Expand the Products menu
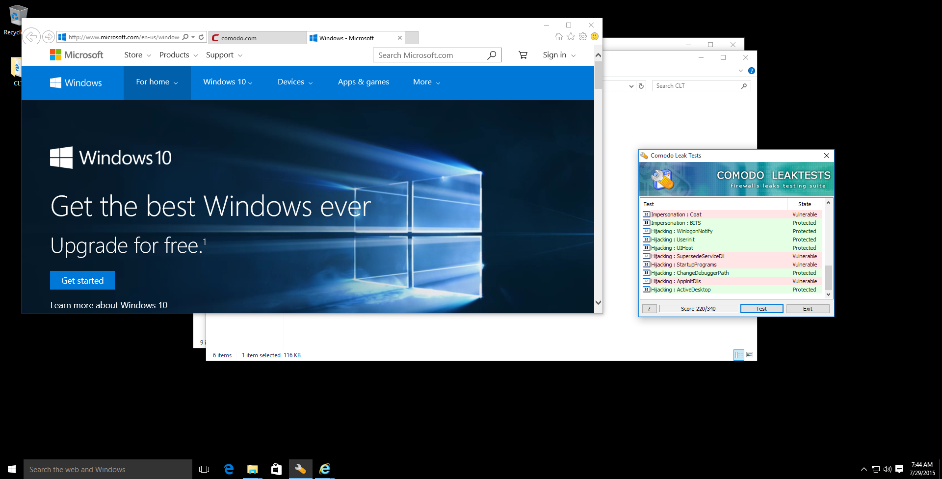The width and height of the screenshot is (942, 479). 178,55
